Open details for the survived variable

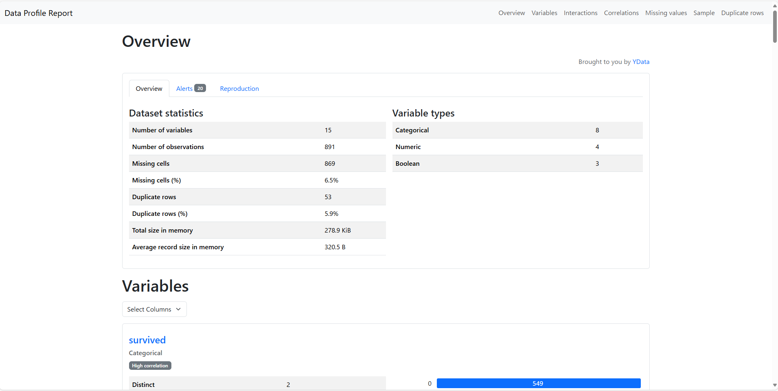click(147, 340)
